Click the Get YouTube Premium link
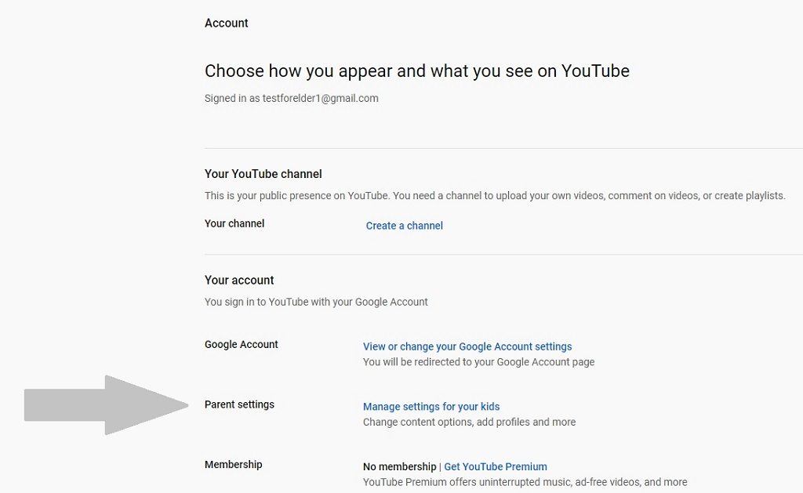Image resolution: width=803 pixels, height=493 pixels. [496, 466]
